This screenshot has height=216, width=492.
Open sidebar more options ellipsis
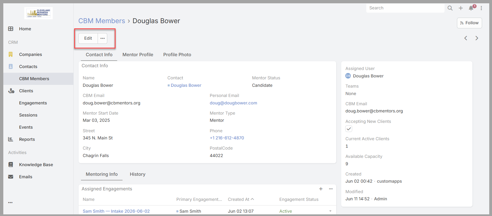(x=10, y=202)
